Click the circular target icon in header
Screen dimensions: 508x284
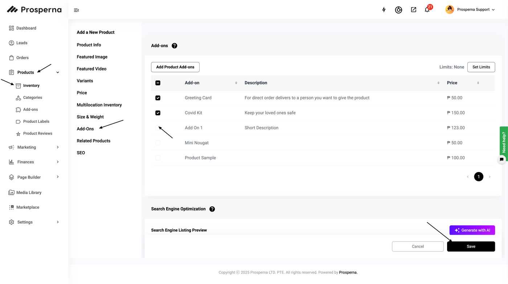pyautogui.click(x=398, y=10)
